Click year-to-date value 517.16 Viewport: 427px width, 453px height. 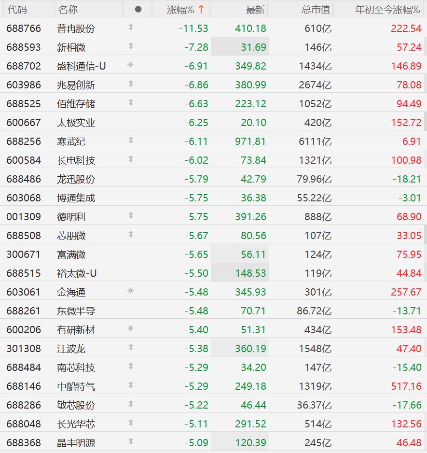tap(406, 386)
